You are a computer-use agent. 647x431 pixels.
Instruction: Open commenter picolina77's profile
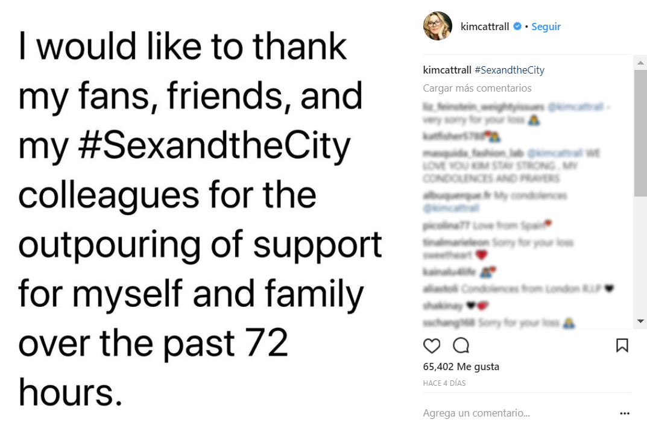pyautogui.click(x=446, y=226)
